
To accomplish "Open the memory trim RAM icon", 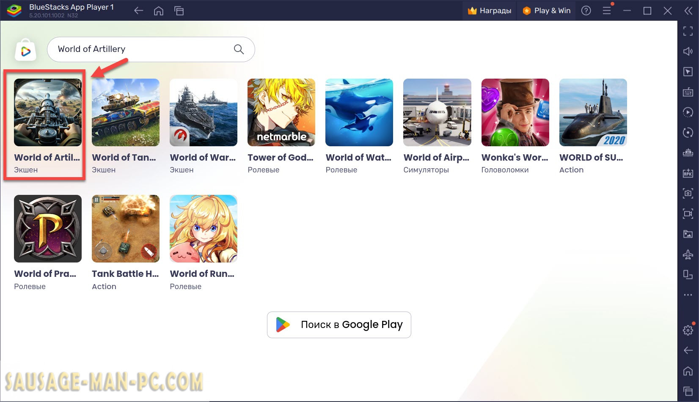I will (688, 153).
